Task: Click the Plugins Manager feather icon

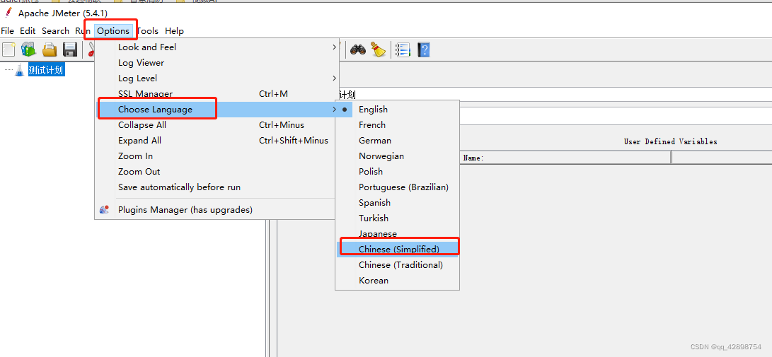Action: click(104, 210)
